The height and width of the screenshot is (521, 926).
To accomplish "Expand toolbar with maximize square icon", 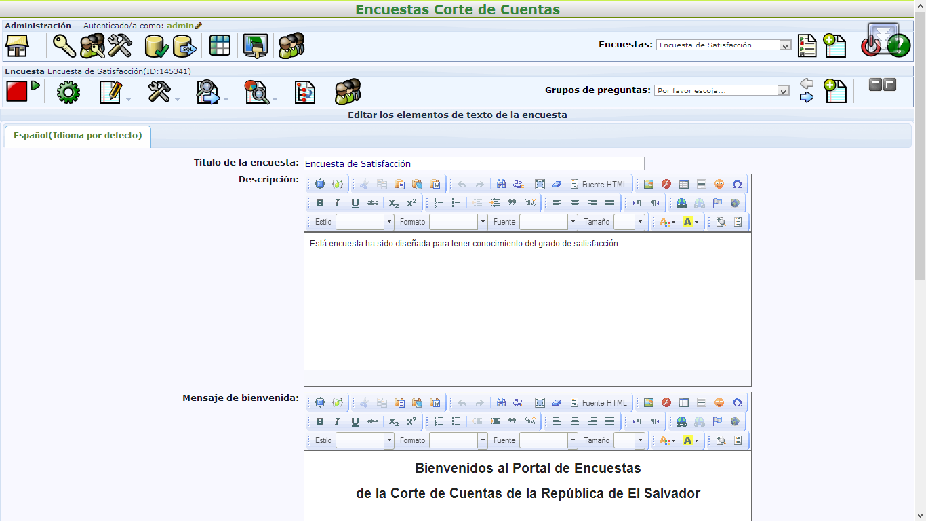I will coord(890,85).
